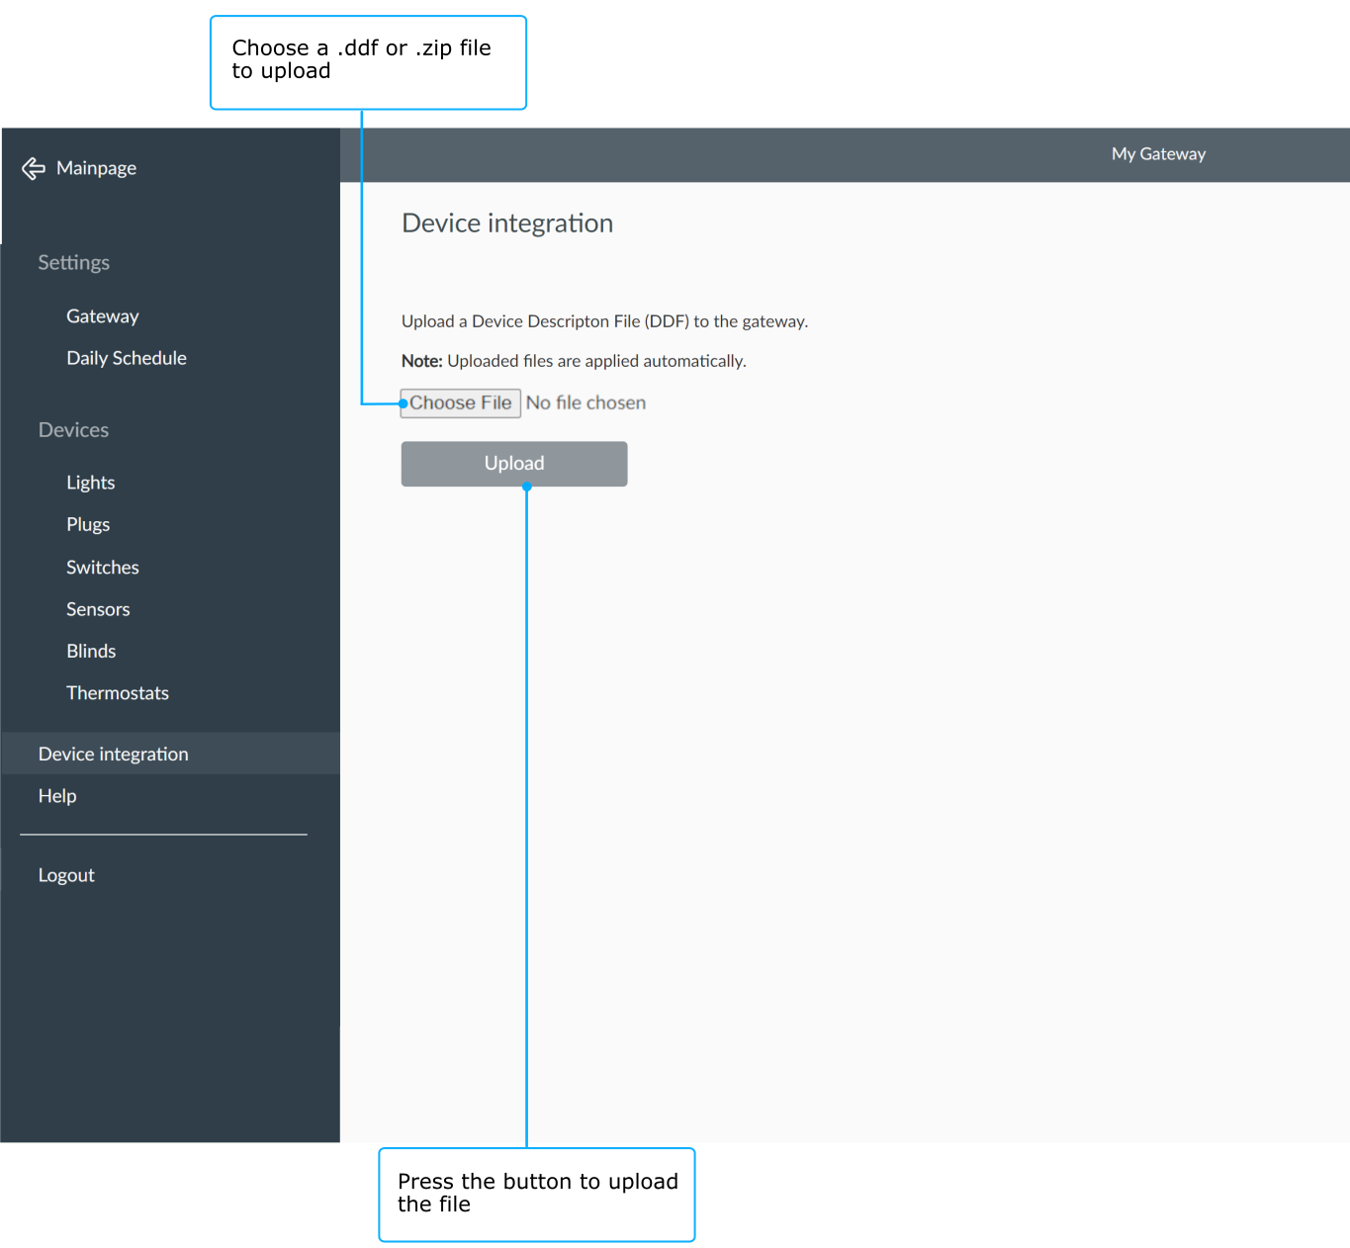Click the Devices section header
Screen dimensions: 1350x1248
pyautogui.click(x=74, y=430)
